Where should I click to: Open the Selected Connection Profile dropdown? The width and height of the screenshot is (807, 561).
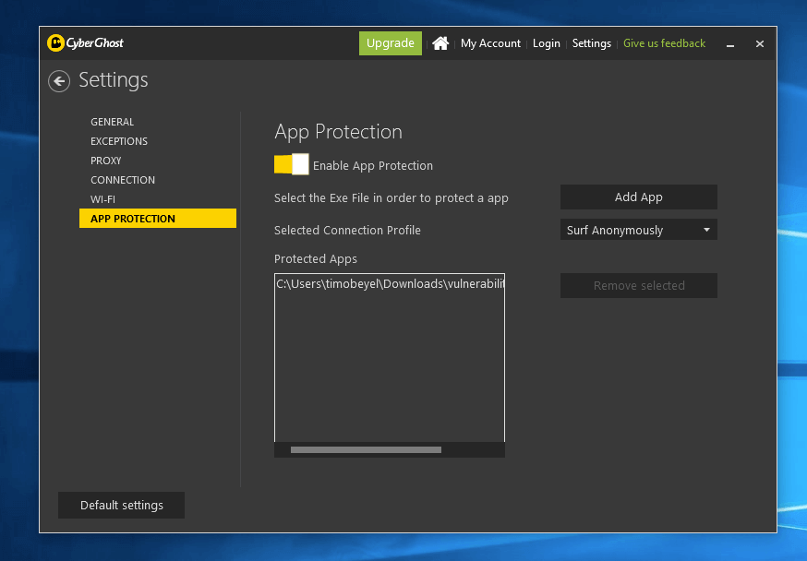[x=639, y=230]
